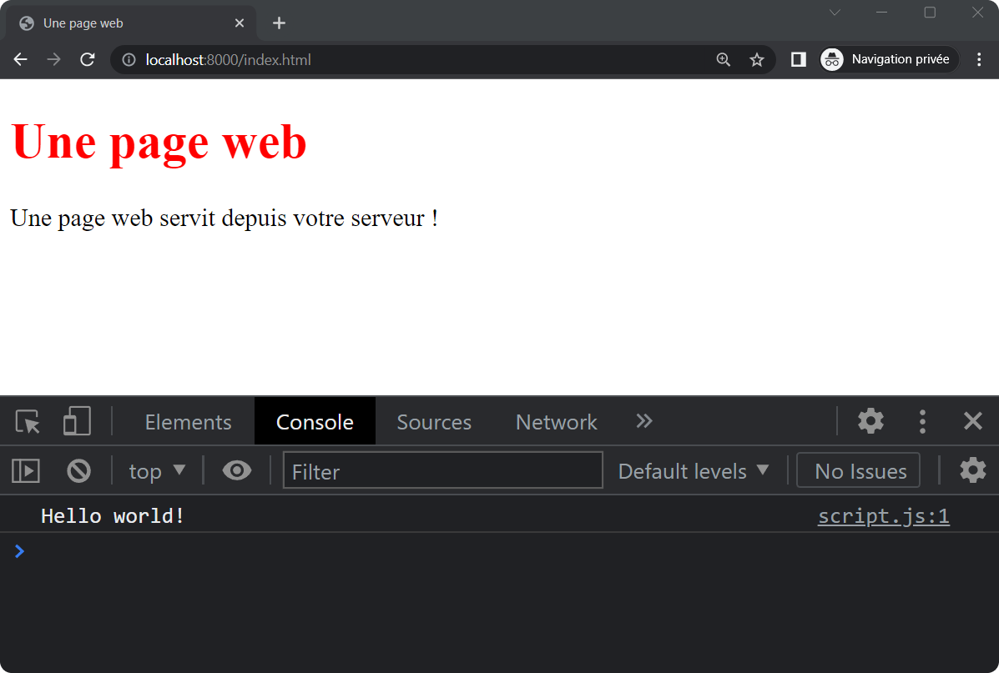The image size is (999, 673).
Task: Go back to the previous page
Action: point(20,60)
